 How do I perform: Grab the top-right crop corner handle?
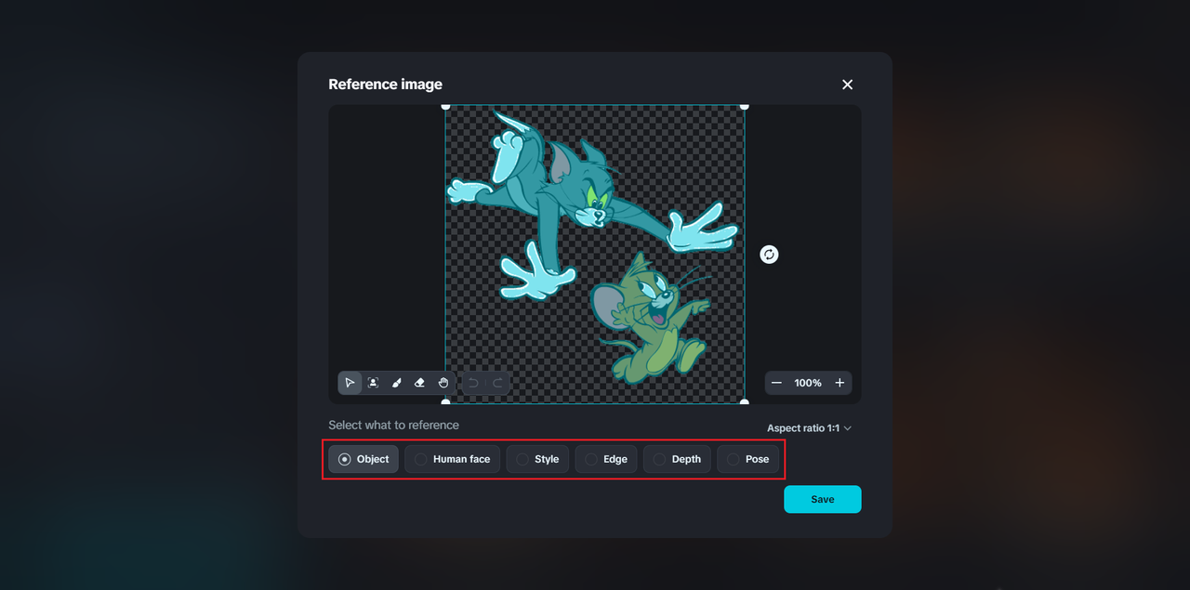point(744,106)
